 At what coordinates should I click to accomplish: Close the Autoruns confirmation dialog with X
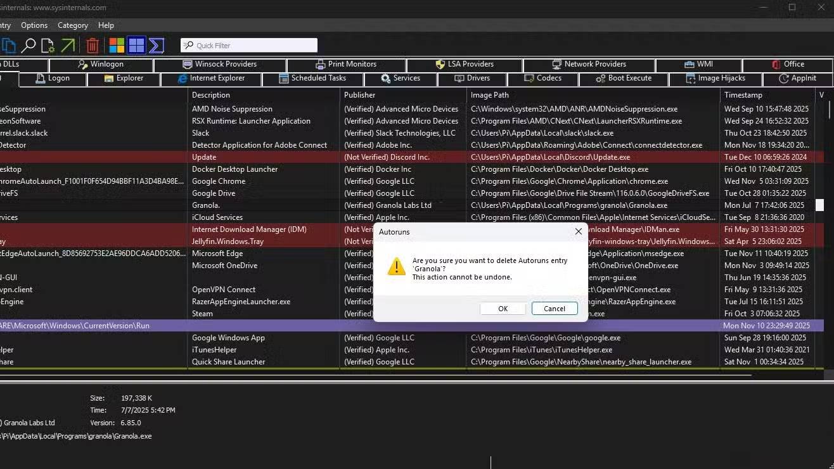click(578, 232)
